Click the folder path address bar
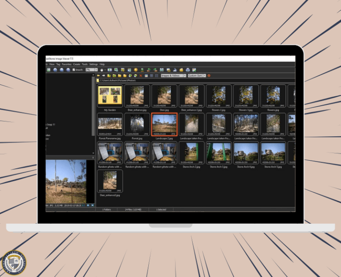This screenshot has height=277, width=341. click(196, 80)
